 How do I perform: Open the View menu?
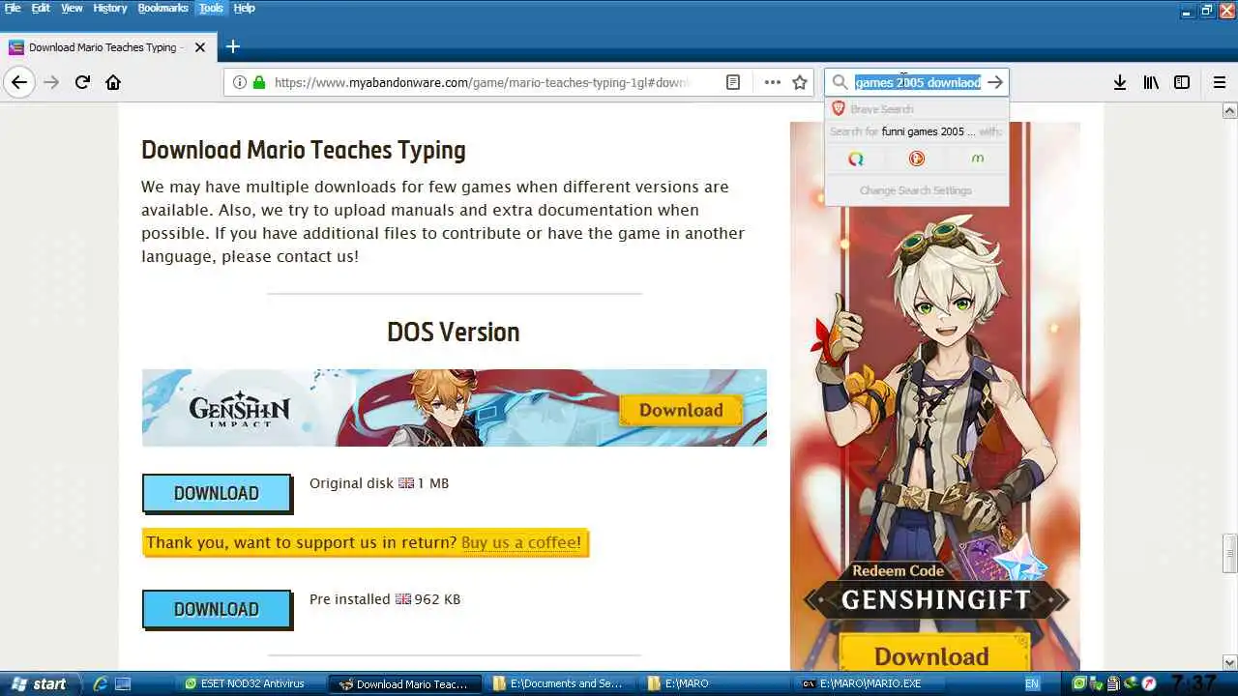pos(72,8)
